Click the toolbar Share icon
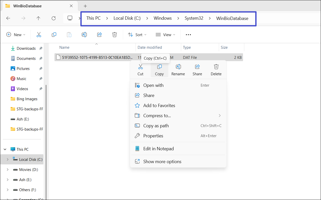 point(99,35)
